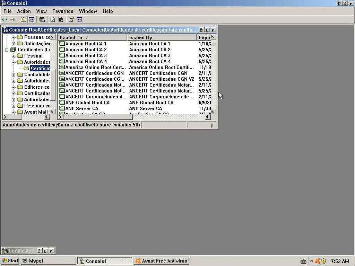Click the Export List toolbar icon
This screenshot has height=266, width=355.
[x=61, y=19]
